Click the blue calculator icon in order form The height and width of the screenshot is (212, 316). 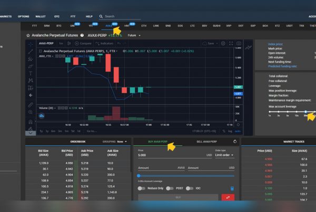[232, 188]
